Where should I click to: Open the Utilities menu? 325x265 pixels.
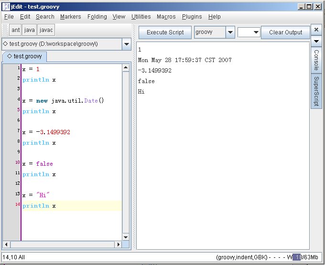[x=141, y=17]
